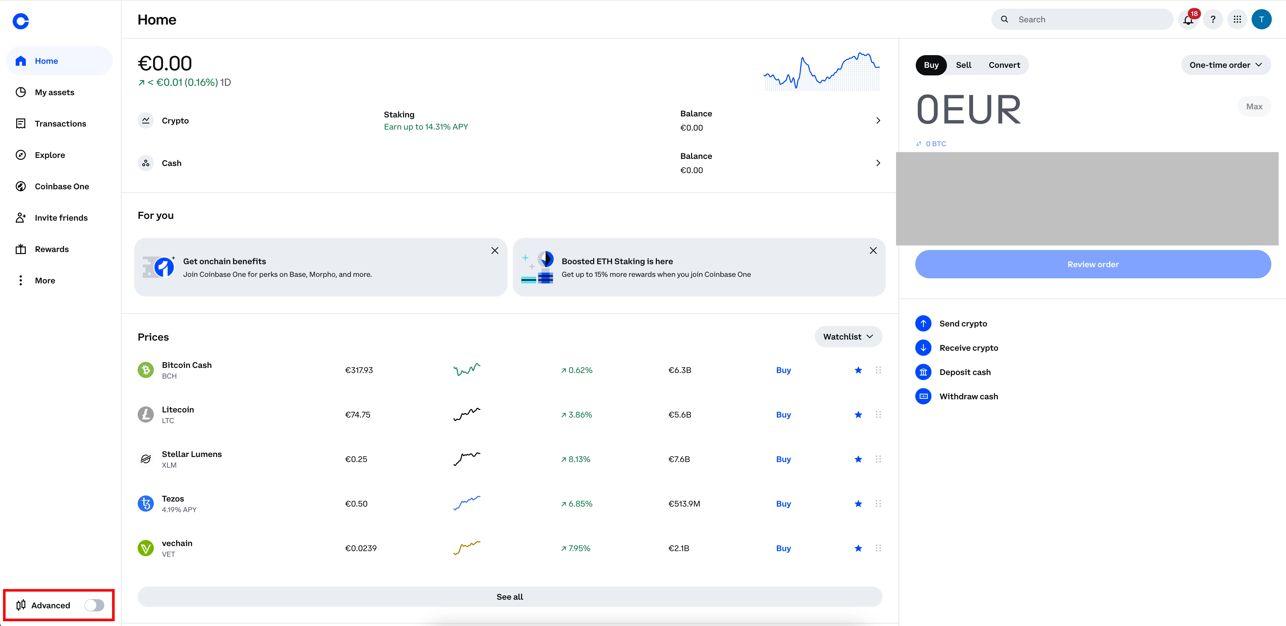The width and height of the screenshot is (1286, 626).
Task: Click the Earn up to 14.31% APY link
Action: (x=426, y=127)
